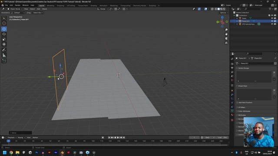
Task: Toggle X-ray mode in viewport header
Action: click(212, 9)
